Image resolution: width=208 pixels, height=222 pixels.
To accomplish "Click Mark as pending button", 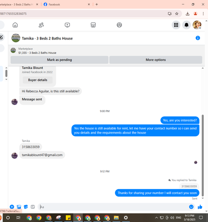I will 59,60.
